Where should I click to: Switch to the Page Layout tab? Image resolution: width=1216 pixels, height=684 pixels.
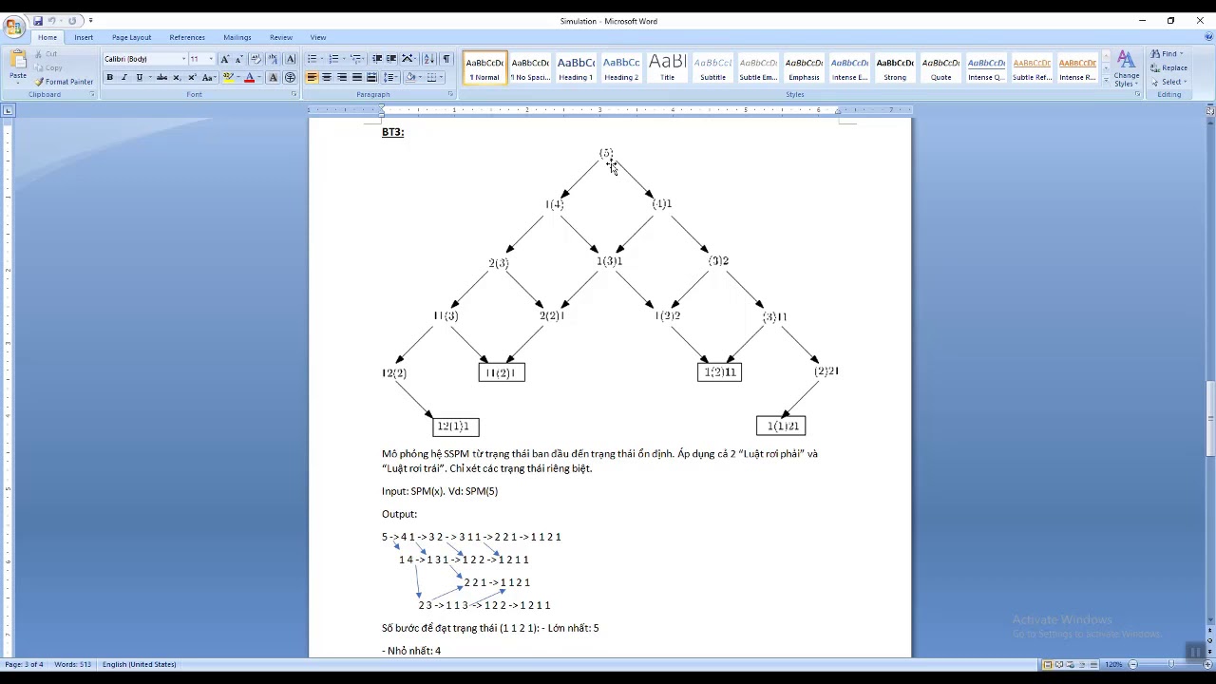click(x=131, y=37)
